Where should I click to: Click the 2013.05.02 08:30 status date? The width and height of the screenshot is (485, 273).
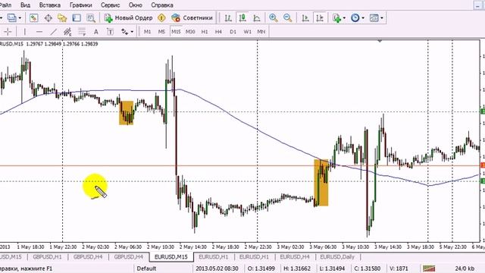point(217,268)
